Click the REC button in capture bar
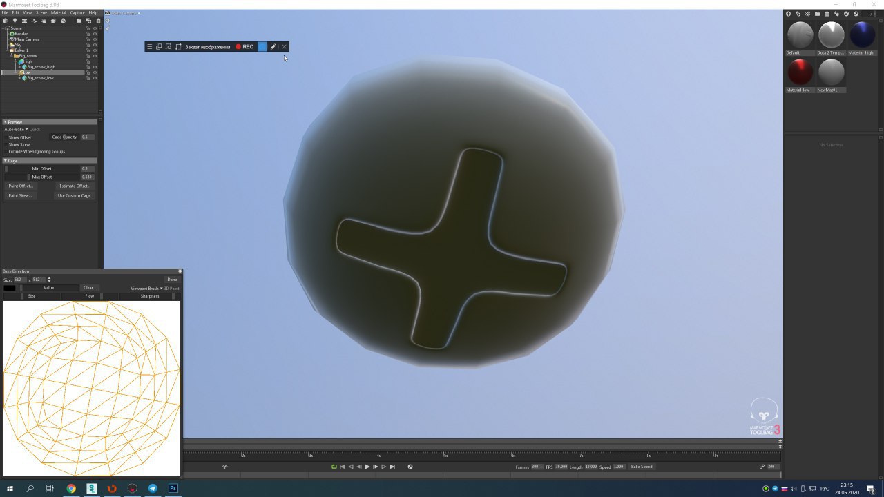The height and width of the screenshot is (497, 884). (x=244, y=47)
